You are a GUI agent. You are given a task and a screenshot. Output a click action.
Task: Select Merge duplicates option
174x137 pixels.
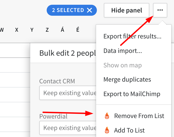pos(127,80)
